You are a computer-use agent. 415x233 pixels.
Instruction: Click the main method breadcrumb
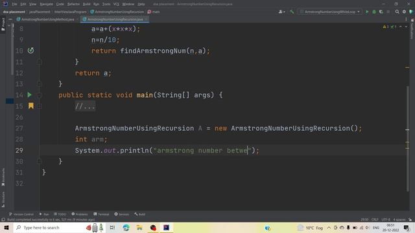click(x=154, y=12)
